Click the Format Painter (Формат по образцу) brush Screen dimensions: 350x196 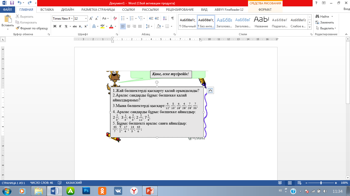[x=32, y=28]
